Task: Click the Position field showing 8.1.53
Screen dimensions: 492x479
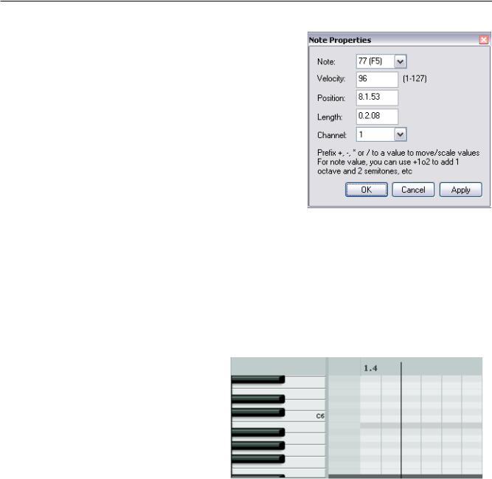Action: click(377, 97)
